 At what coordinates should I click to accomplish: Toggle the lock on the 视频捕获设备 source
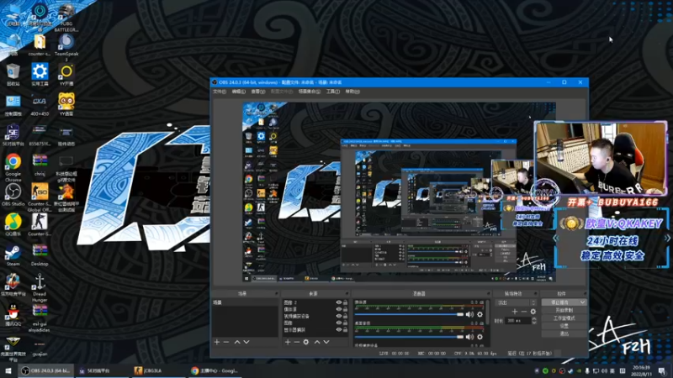pos(345,317)
